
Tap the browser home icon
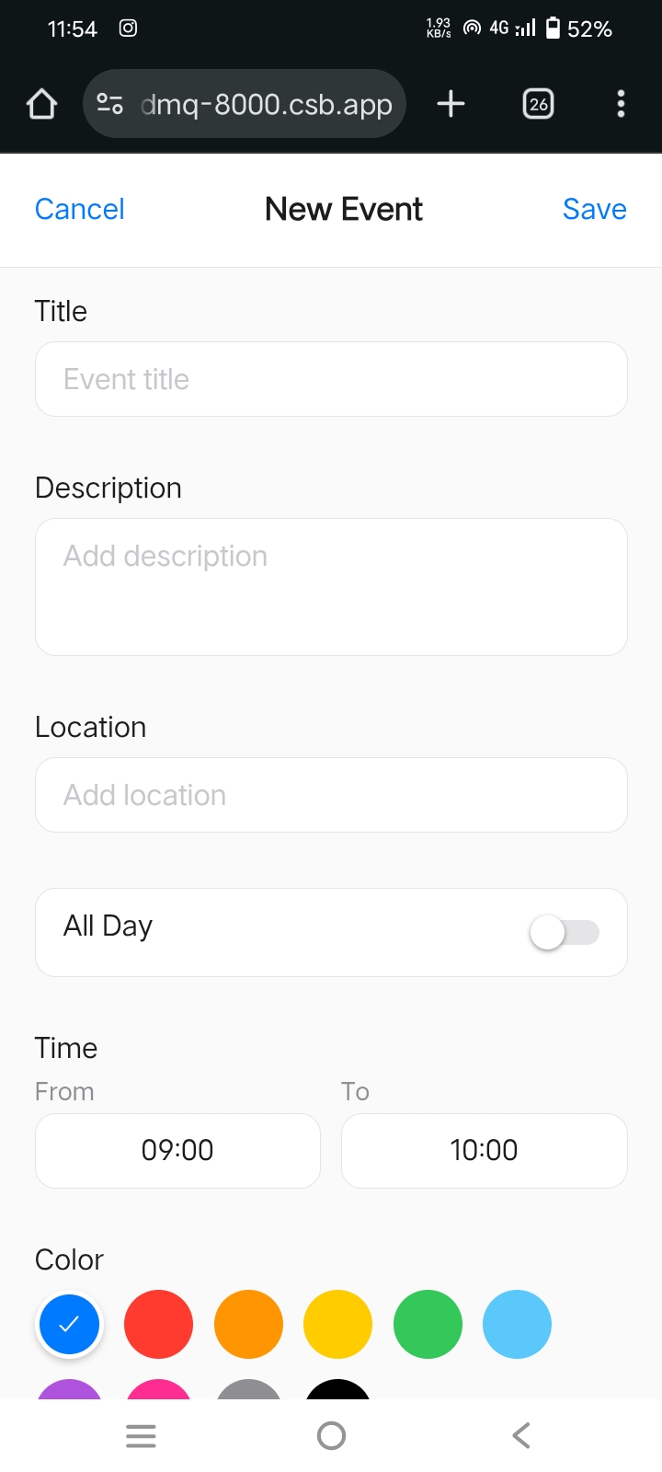click(42, 104)
